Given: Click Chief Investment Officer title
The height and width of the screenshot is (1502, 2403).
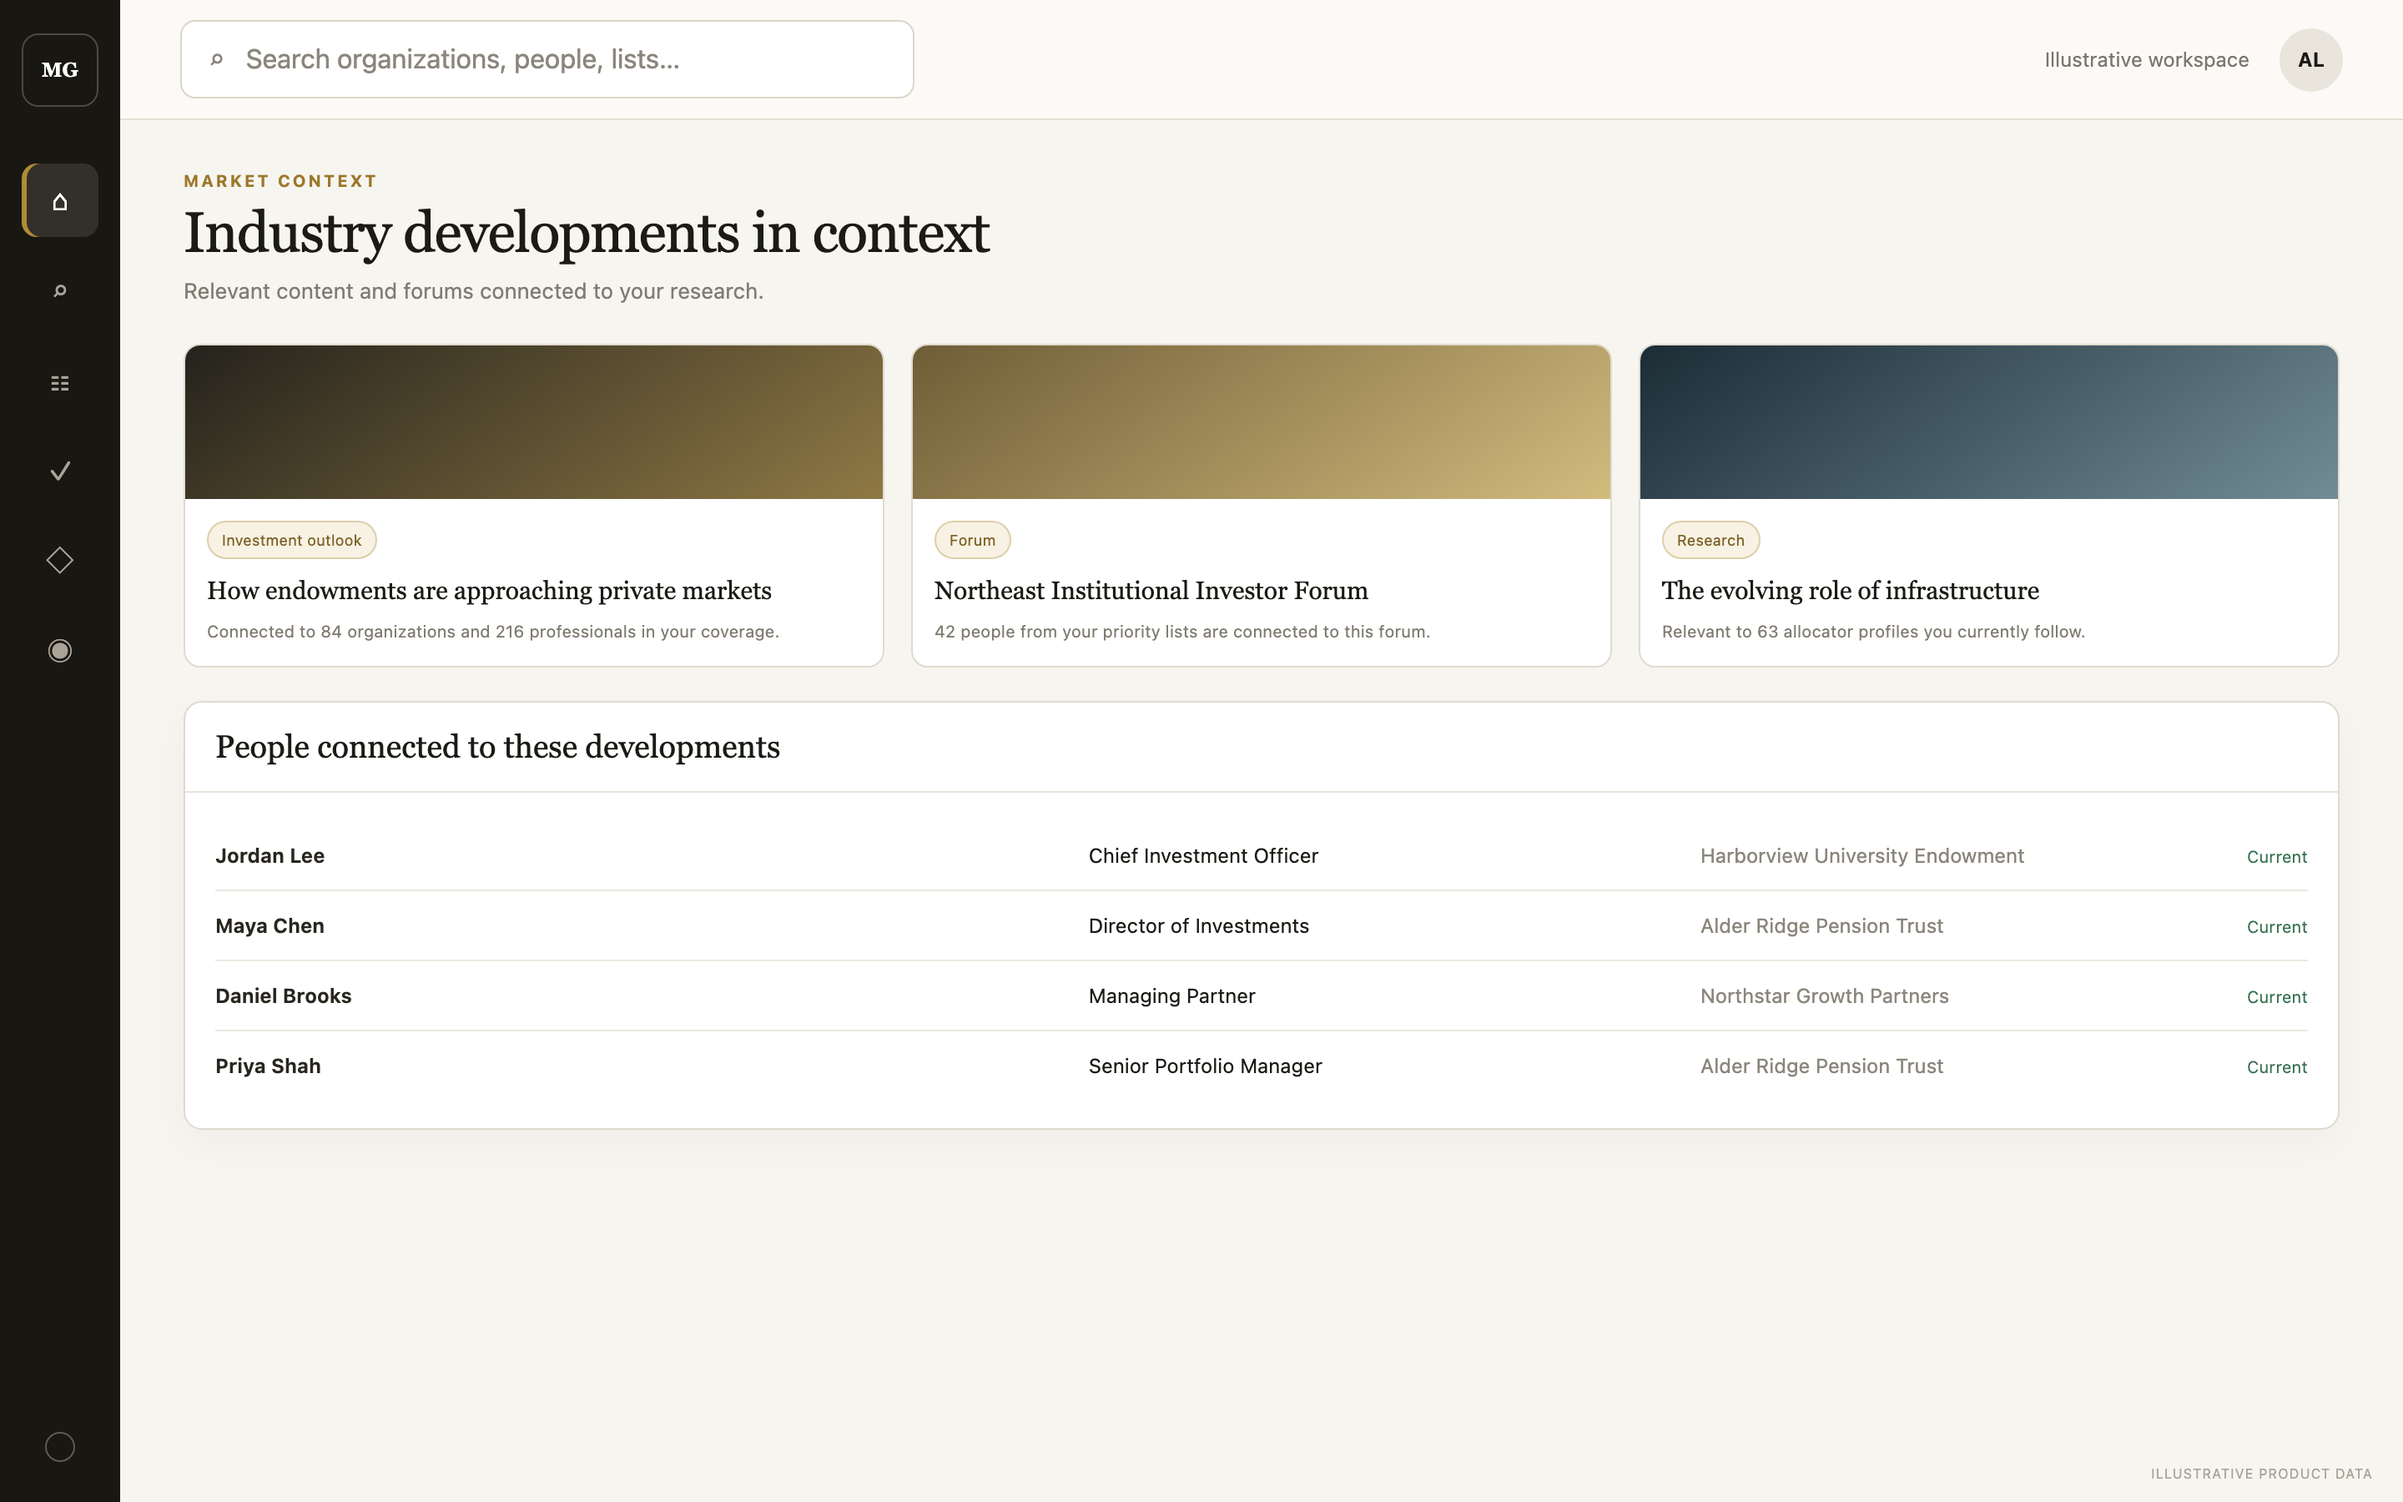Looking at the screenshot, I should tap(1203, 856).
